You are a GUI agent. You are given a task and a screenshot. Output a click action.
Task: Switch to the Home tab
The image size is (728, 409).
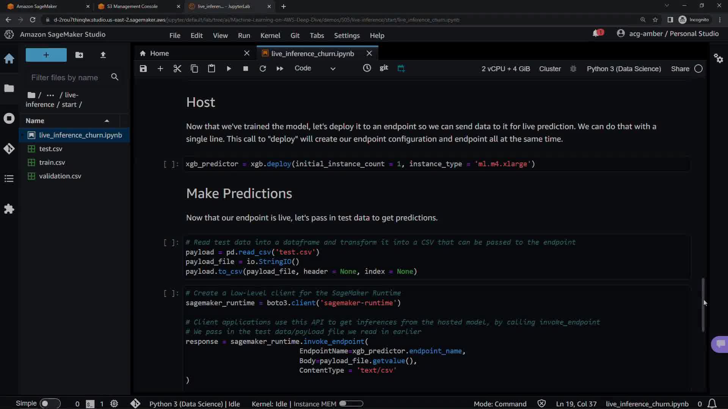(x=160, y=53)
